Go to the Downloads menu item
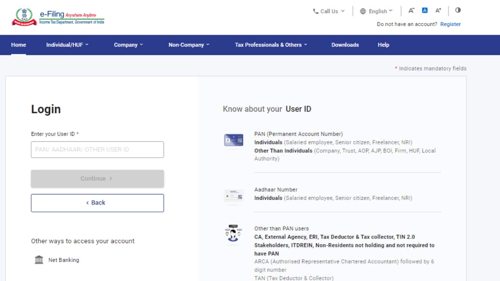 (x=345, y=45)
